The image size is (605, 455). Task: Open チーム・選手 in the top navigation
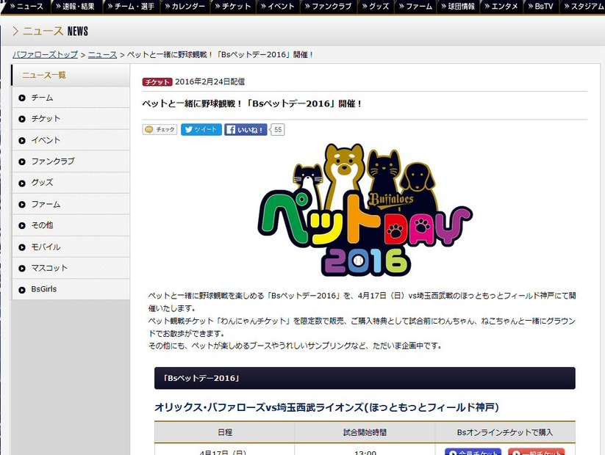(x=130, y=6)
